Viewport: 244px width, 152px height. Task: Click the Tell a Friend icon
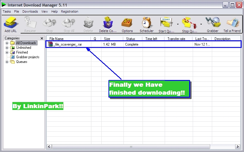click(233, 23)
